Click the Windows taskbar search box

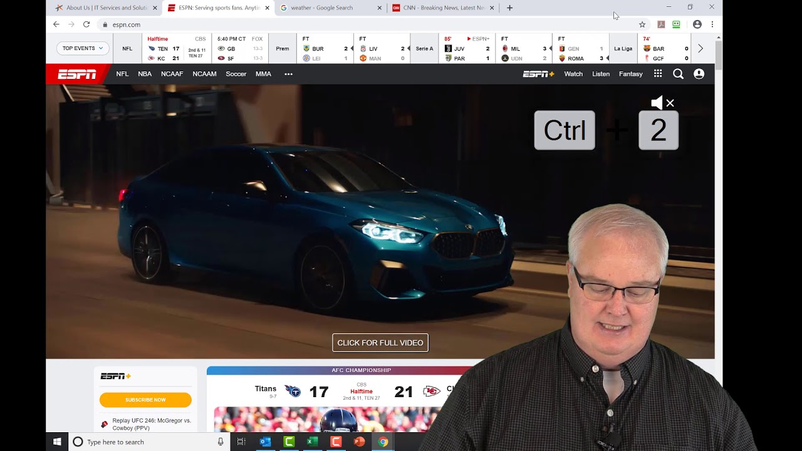coord(148,442)
